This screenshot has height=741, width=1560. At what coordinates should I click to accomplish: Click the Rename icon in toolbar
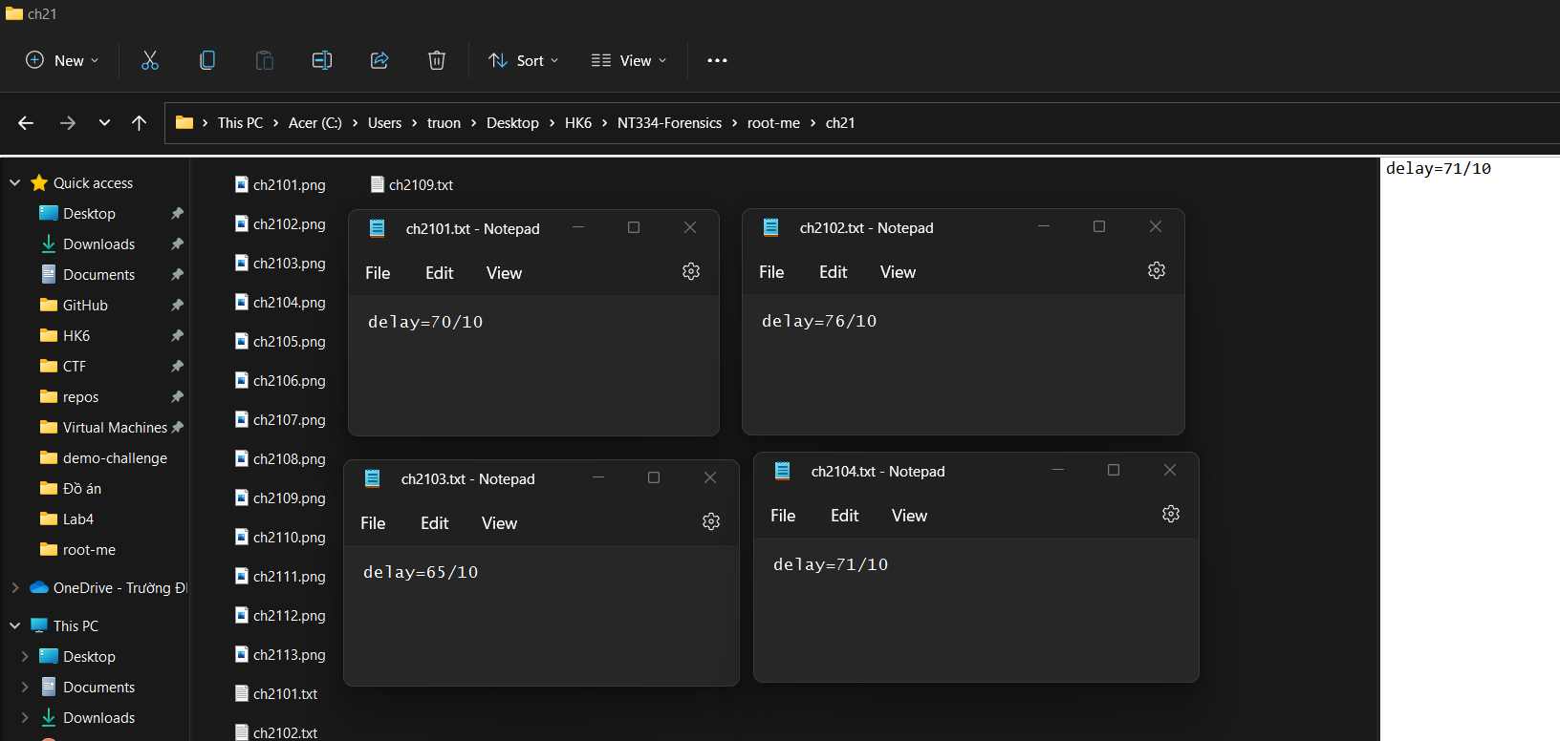click(x=322, y=60)
